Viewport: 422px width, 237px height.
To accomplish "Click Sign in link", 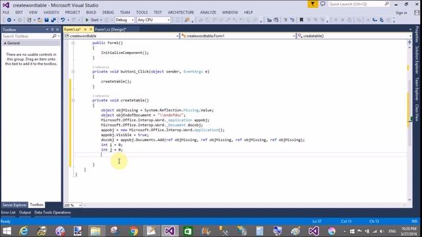I will 402,13.
